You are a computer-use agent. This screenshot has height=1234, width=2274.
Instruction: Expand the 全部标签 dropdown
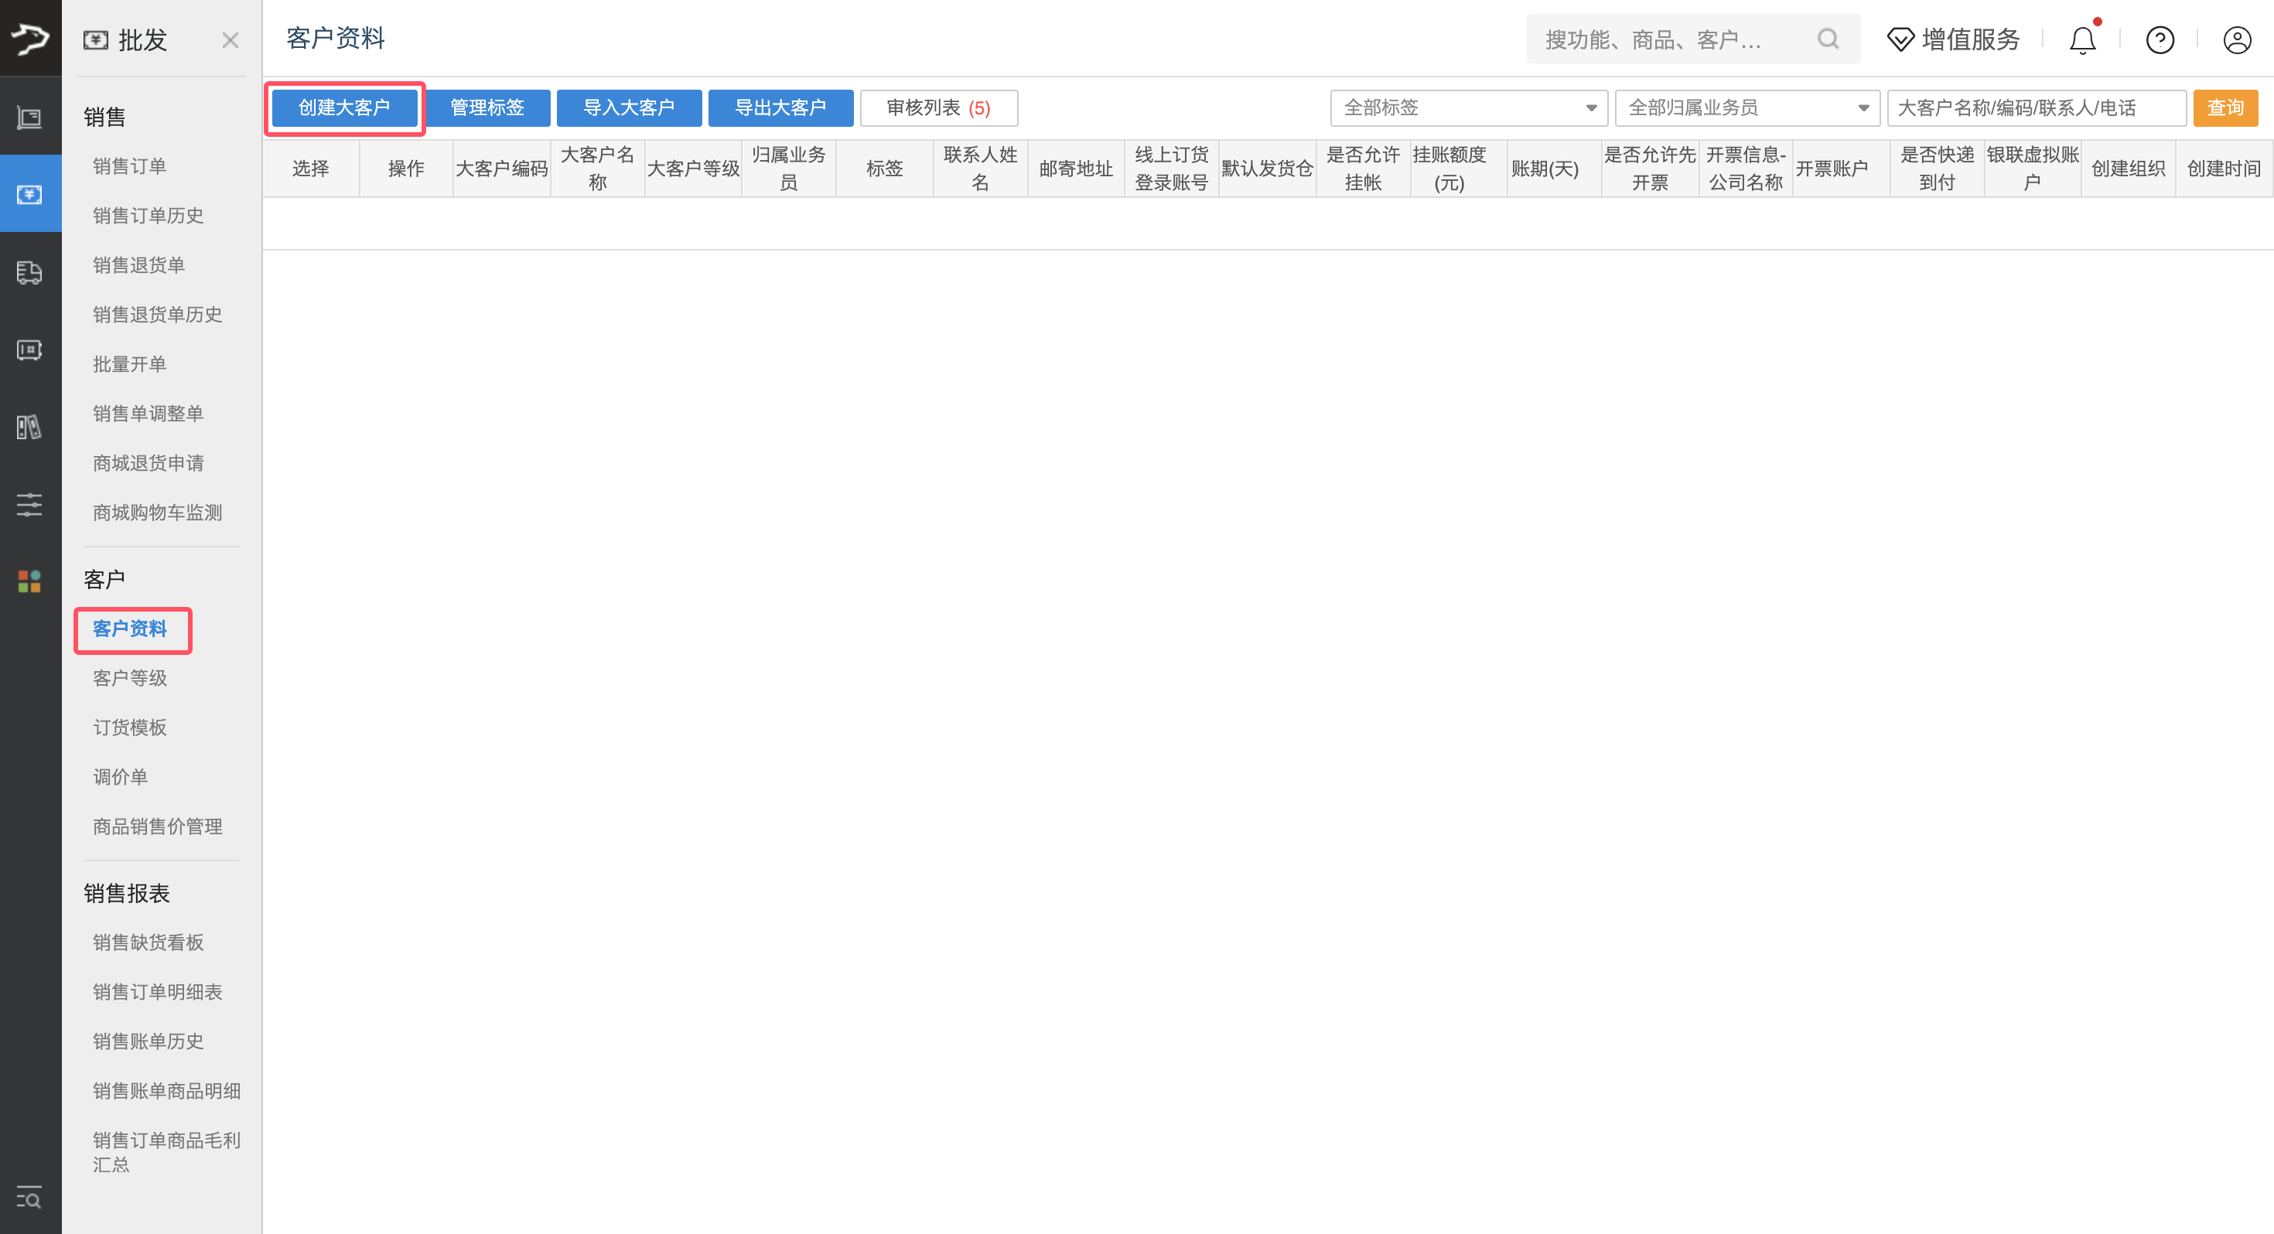tap(1468, 107)
